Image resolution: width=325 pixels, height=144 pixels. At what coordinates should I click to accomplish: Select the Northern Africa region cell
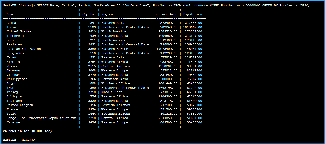(x=116, y=83)
